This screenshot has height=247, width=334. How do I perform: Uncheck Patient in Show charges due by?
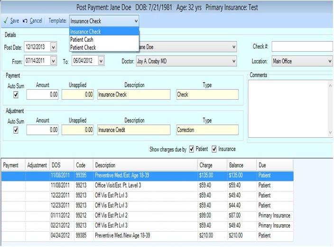(x=192, y=149)
